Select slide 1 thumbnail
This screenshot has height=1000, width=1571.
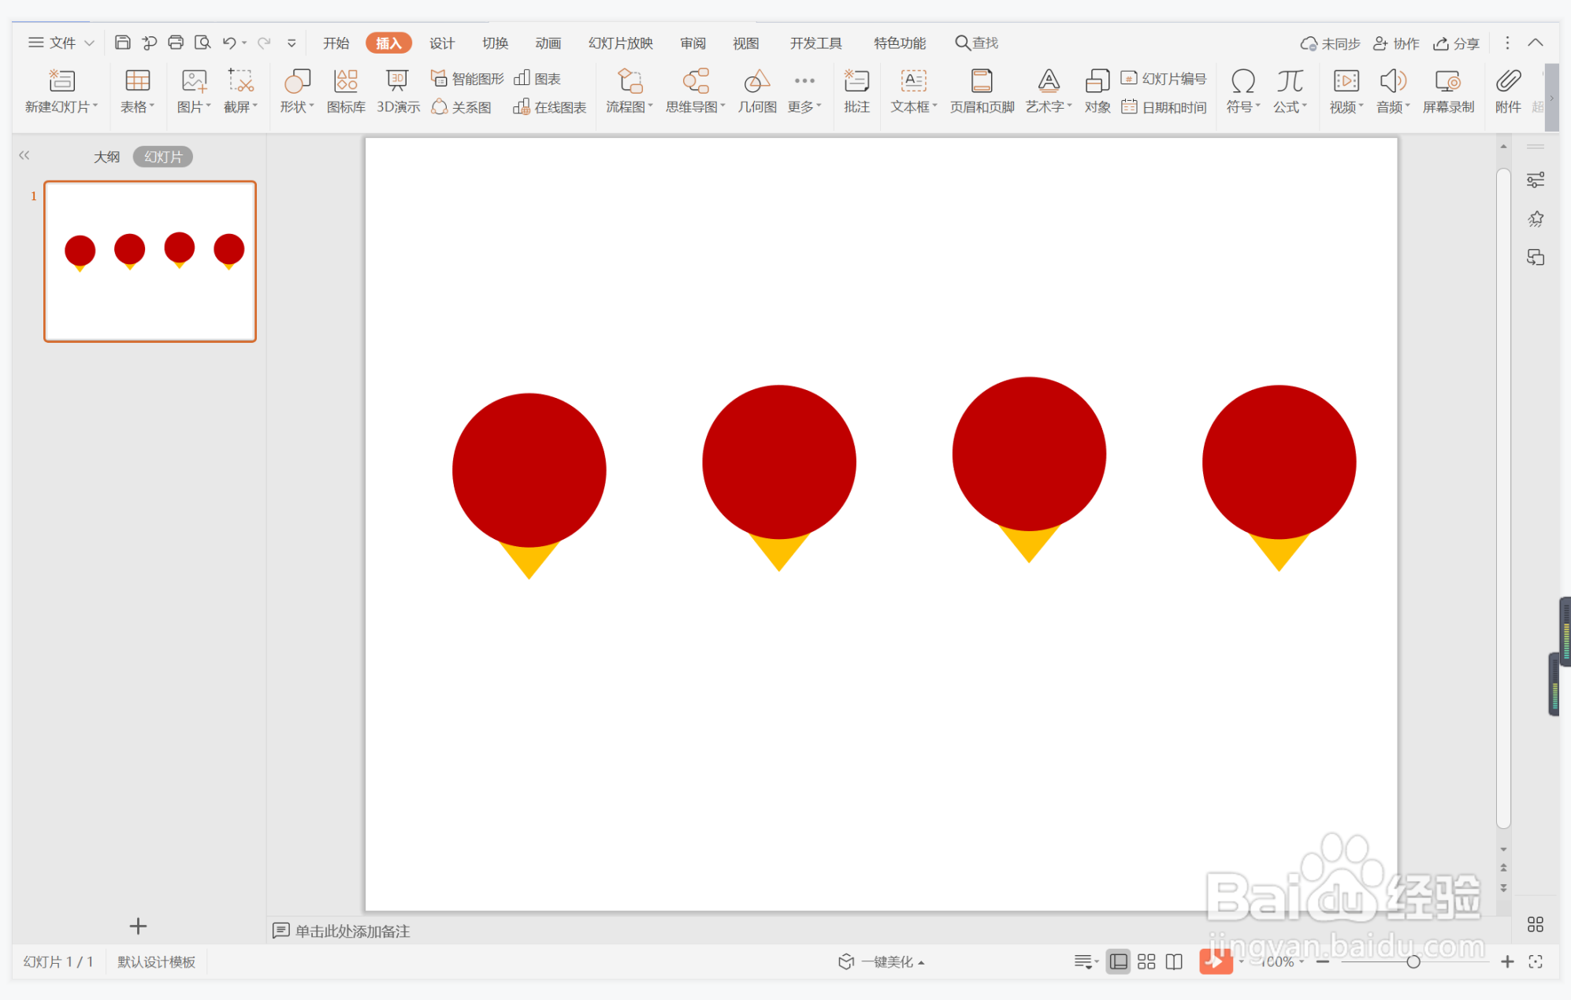pyautogui.click(x=150, y=262)
